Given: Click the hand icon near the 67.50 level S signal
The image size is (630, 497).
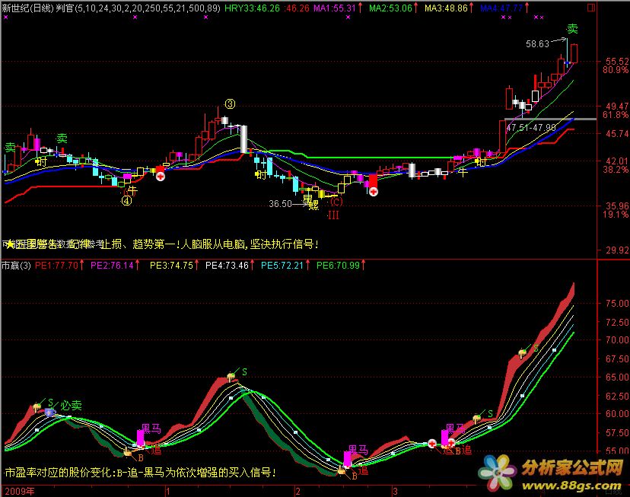Looking at the screenshot, I should (x=523, y=353).
